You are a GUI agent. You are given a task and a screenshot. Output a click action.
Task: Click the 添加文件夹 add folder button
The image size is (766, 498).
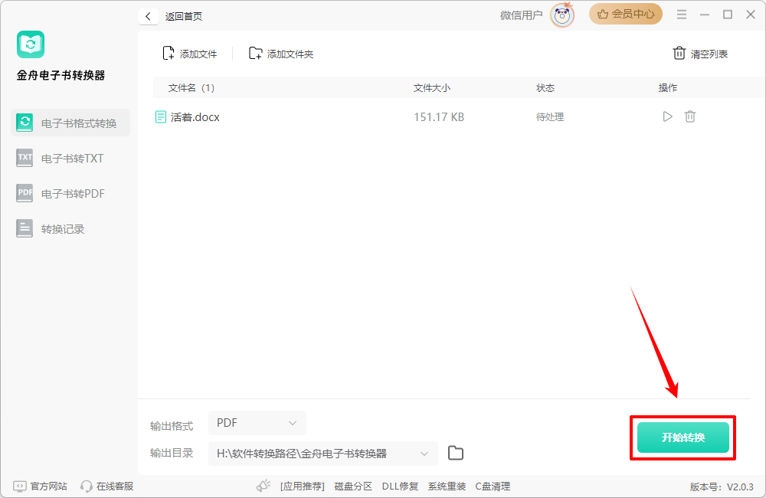281,54
